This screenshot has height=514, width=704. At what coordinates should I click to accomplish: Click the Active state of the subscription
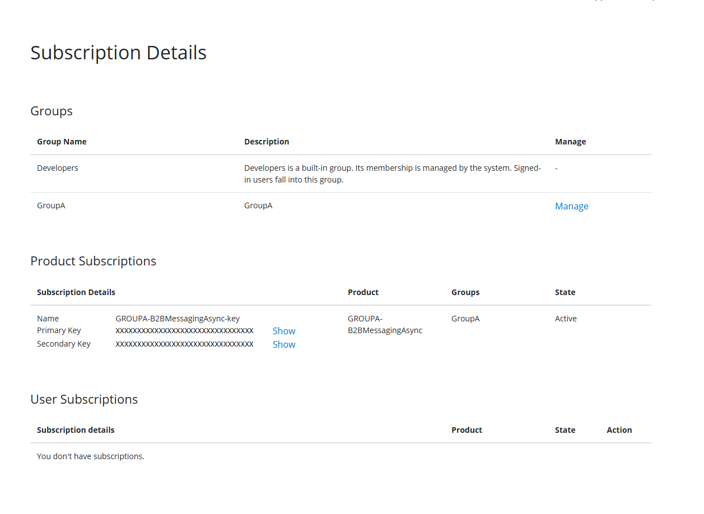566,319
